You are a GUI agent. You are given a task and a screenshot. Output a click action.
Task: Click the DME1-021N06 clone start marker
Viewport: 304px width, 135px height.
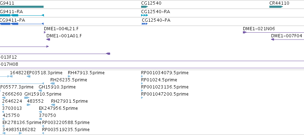pos(244,32)
